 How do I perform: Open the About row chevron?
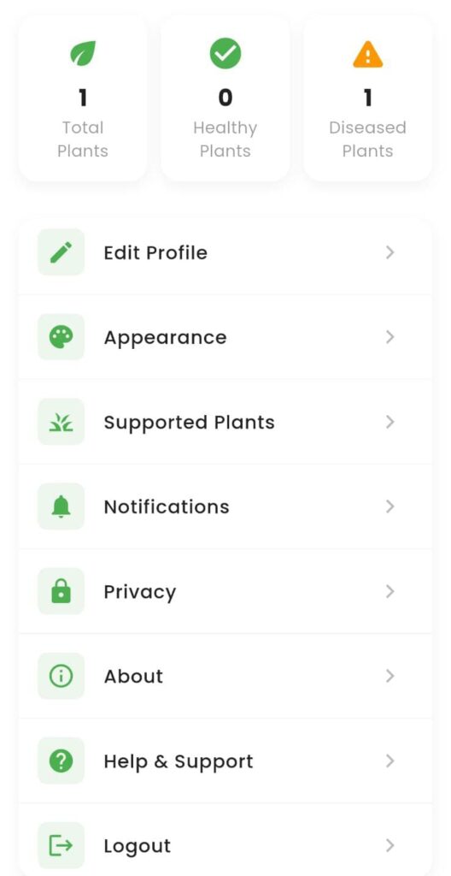(x=390, y=676)
